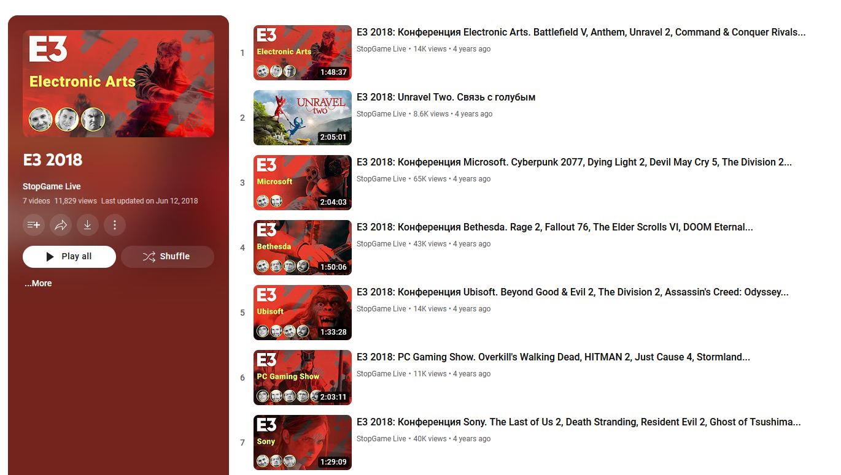Screen dimensions: 841x475
Task: Click the 1:50:06 duration badge
Action: 333,267
